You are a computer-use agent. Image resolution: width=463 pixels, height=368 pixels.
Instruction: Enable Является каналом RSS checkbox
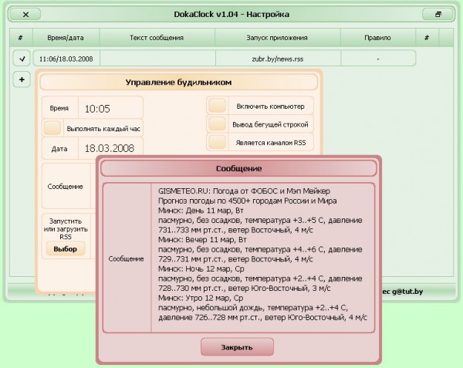pos(217,142)
